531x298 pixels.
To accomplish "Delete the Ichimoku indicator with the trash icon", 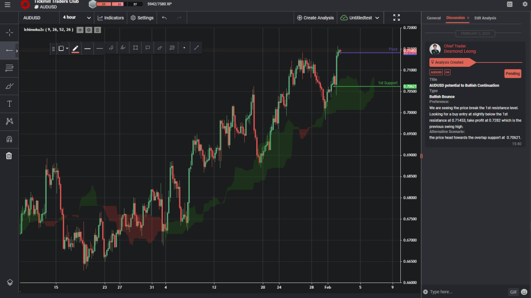I will pyautogui.click(x=97, y=29).
